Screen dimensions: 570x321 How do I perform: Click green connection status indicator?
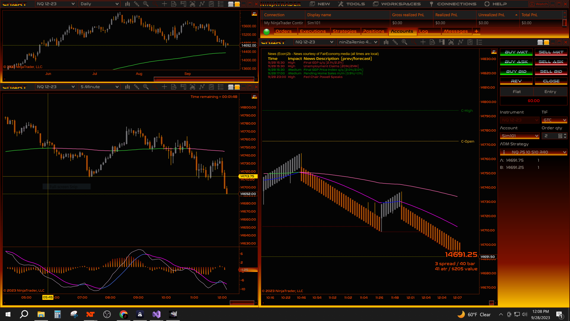[x=267, y=32]
